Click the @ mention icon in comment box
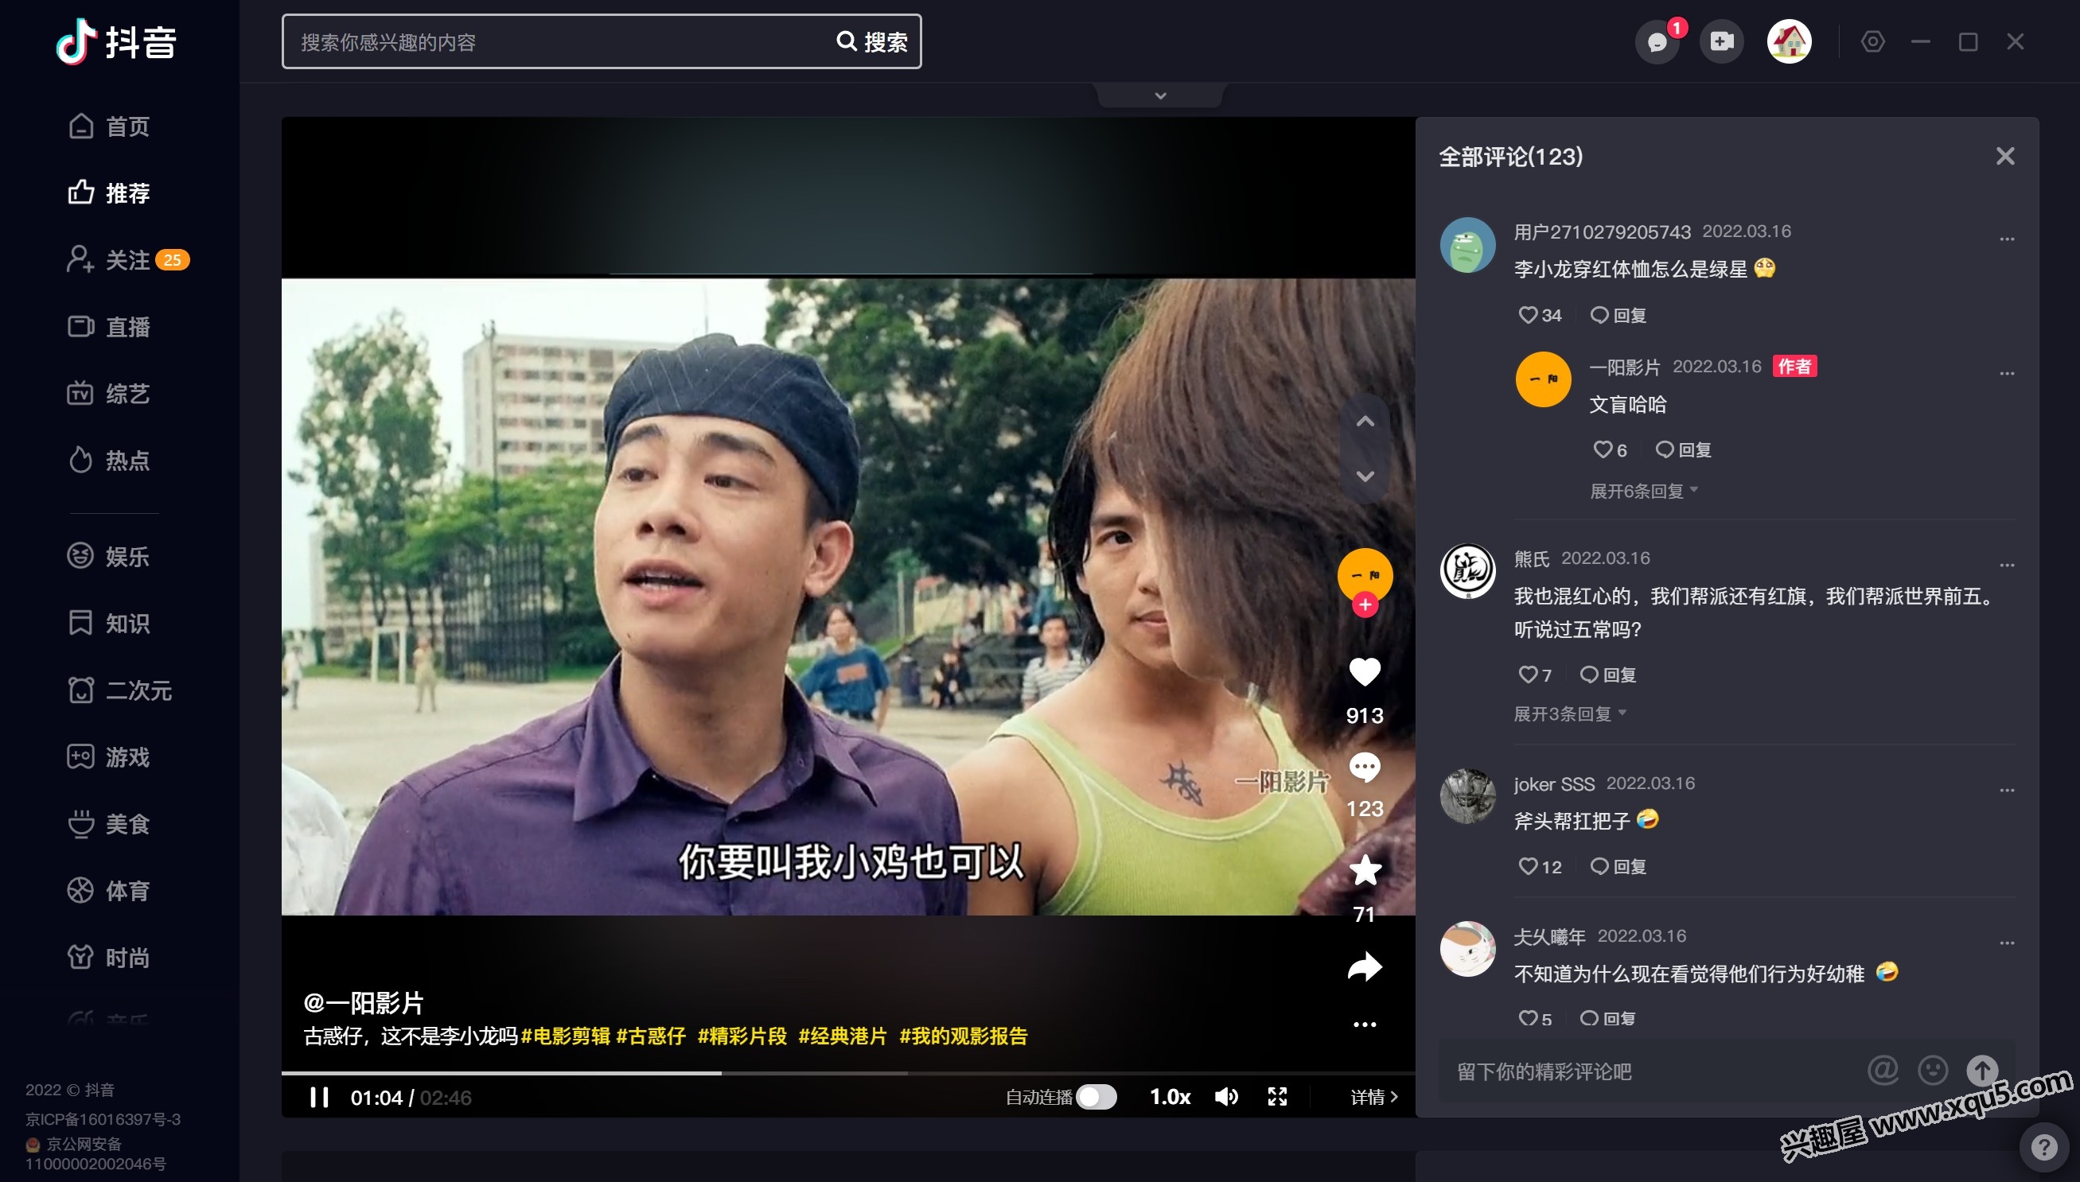The height and width of the screenshot is (1182, 2080). click(x=1883, y=1071)
